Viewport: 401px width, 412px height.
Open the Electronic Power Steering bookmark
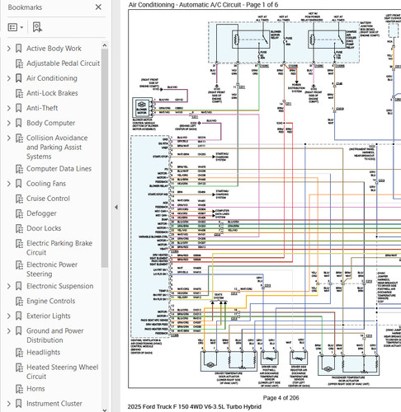[x=52, y=269]
